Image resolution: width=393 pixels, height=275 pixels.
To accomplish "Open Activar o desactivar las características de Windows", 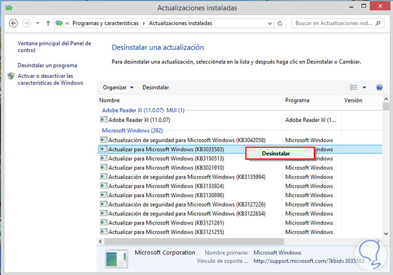I will coord(50,80).
